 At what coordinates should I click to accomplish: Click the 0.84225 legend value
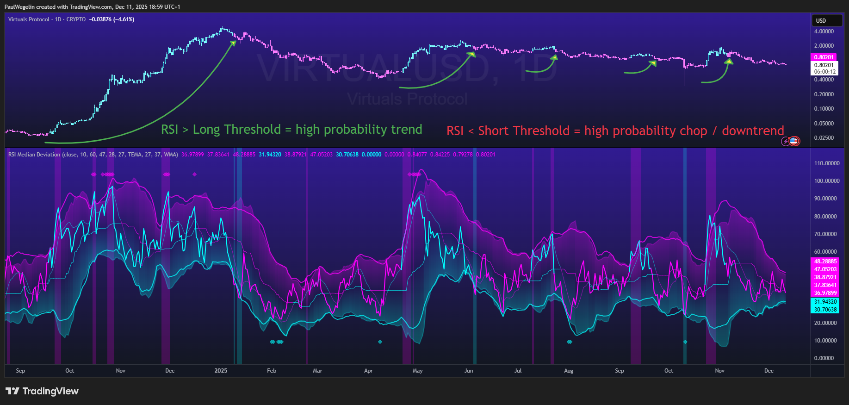pyautogui.click(x=440, y=155)
